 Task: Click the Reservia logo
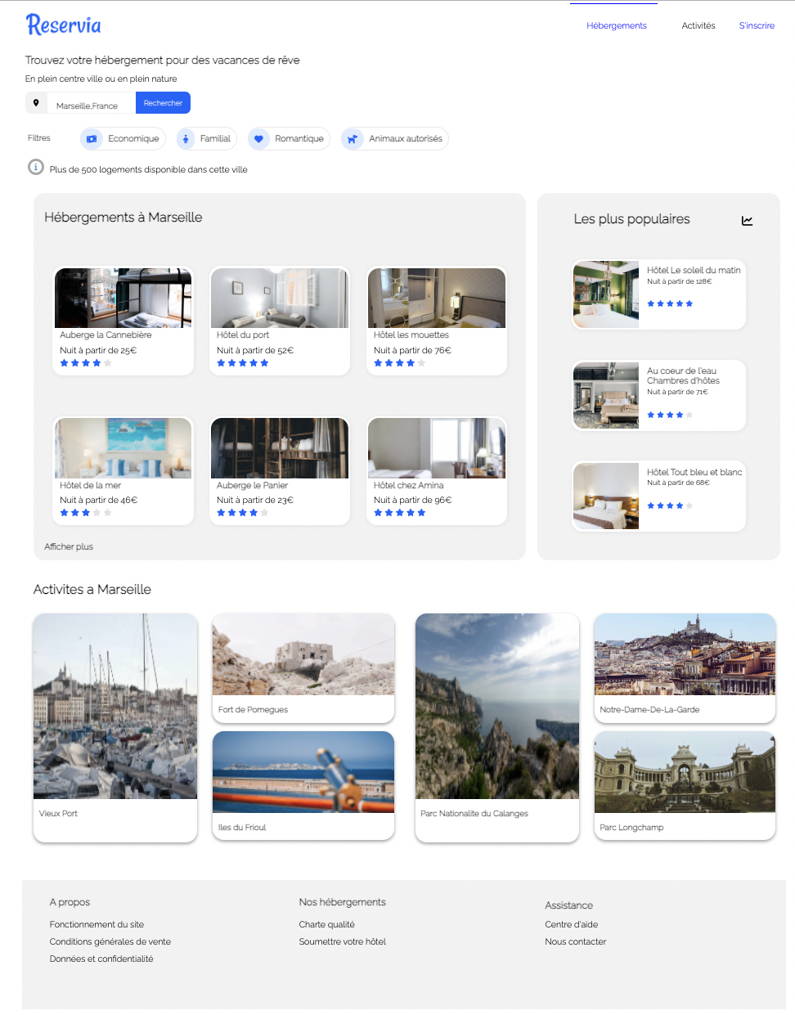coord(64,25)
